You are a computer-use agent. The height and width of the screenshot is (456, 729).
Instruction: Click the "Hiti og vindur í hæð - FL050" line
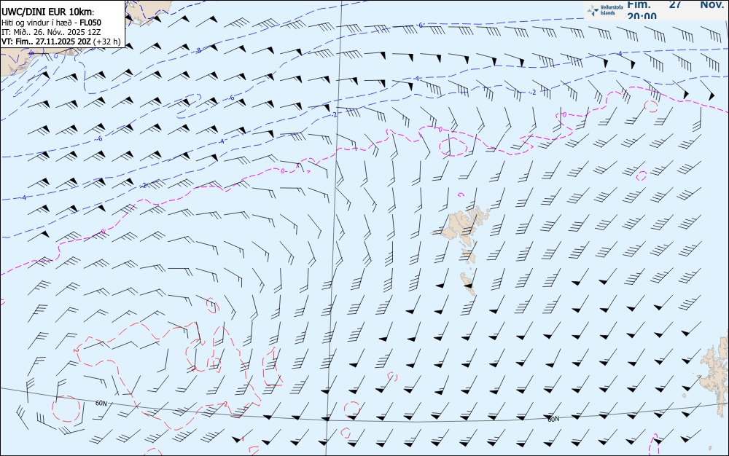(52, 23)
